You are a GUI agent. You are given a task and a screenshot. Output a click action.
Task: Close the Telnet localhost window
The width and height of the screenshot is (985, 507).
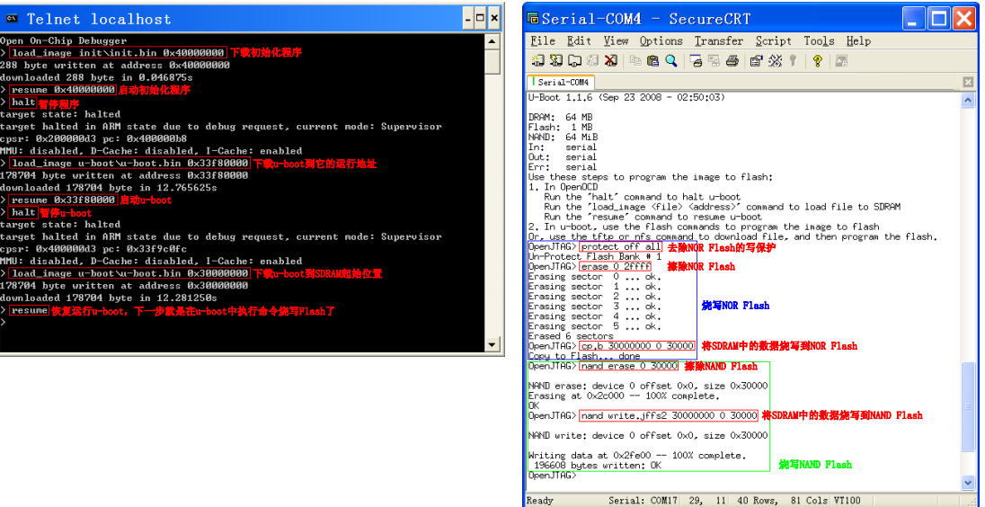[x=493, y=18]
